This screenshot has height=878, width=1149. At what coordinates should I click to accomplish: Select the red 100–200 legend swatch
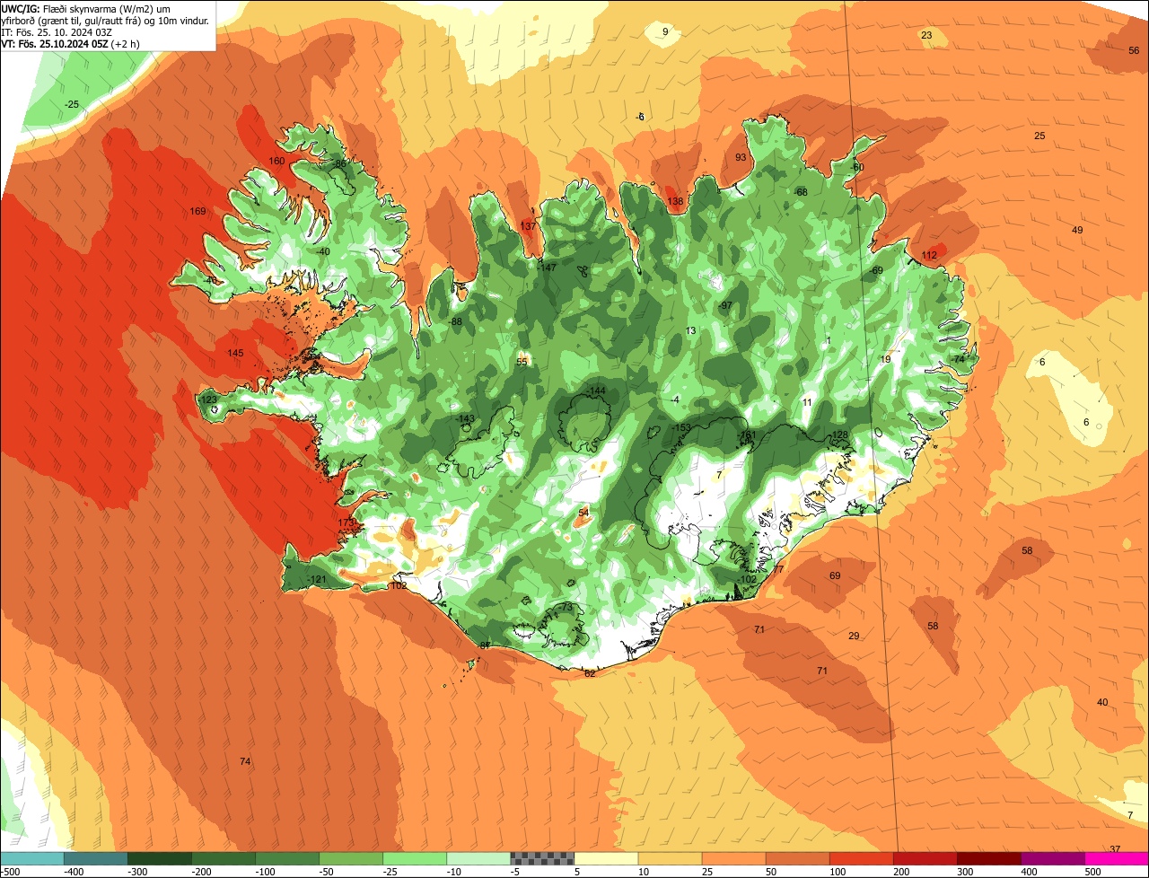(862, 858)
